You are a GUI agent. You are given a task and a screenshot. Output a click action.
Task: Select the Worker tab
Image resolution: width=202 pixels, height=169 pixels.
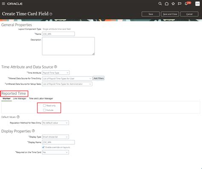(6, 99)
